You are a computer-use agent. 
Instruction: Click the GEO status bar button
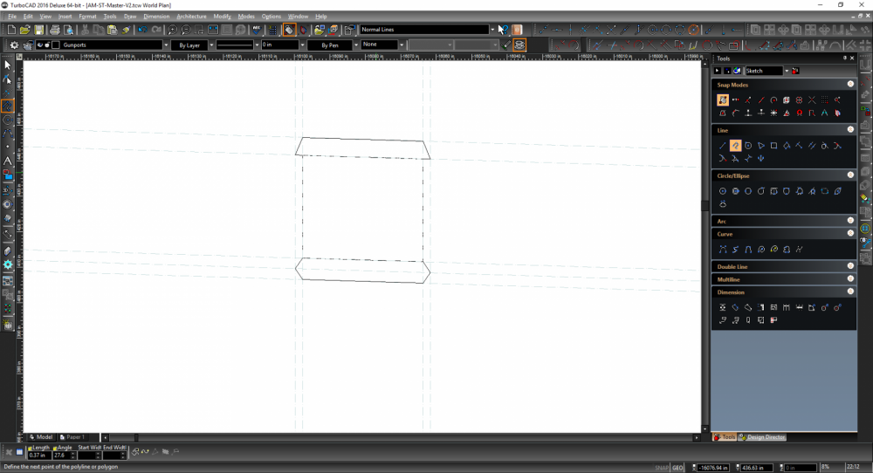pos(677,468)
